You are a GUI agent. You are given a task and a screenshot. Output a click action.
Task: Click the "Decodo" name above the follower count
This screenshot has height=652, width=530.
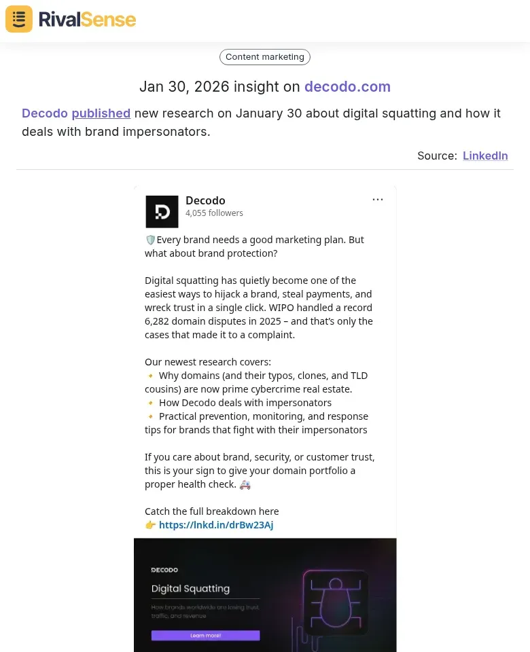click(x=205, y=200)
